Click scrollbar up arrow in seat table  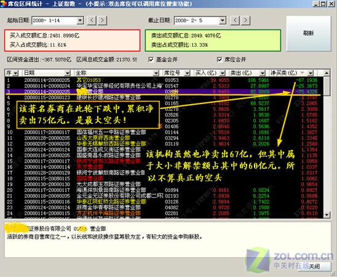tap(327, 73)
